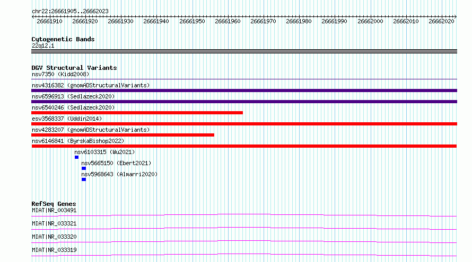This screenshot has height=262, width=472.
Task: Click the gray 22q12.1 cytogenetic band bar
Action: coord(244,51)
